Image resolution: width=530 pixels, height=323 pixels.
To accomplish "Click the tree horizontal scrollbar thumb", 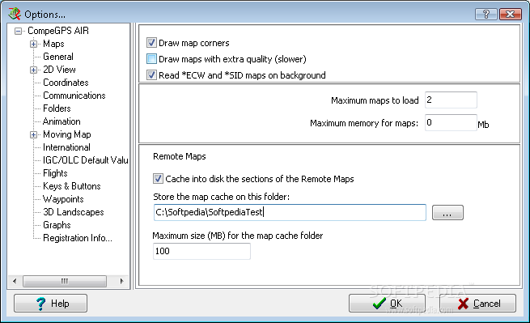I will (65, 281).
